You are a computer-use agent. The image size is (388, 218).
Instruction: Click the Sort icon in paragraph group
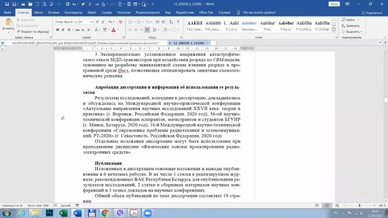[171, 22]
